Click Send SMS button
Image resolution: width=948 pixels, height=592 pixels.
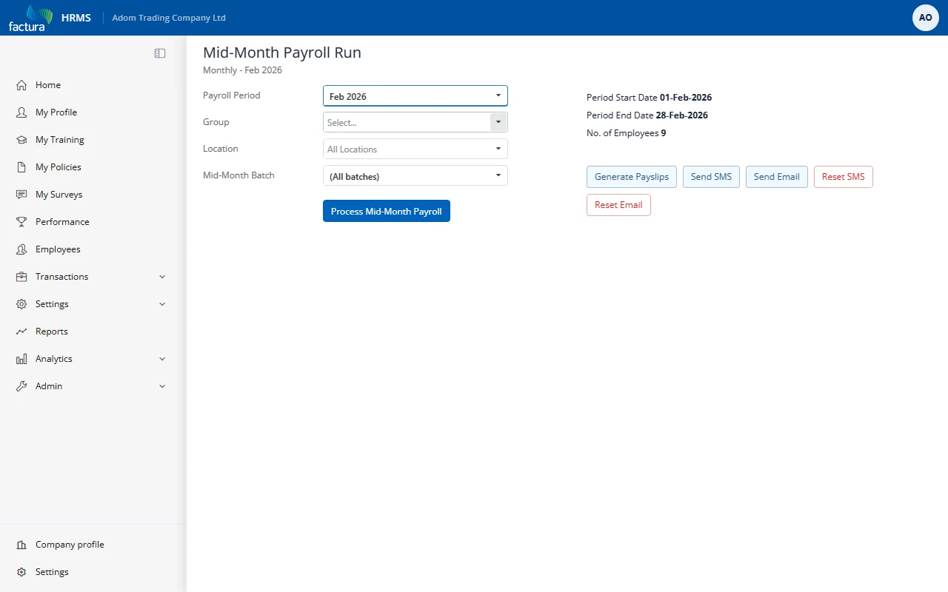pos(711,177)
